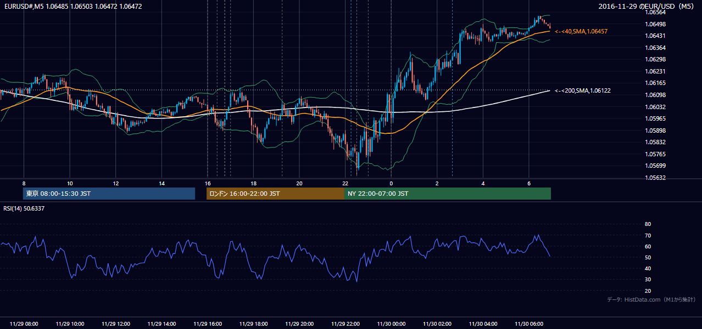The height and width of the screenshot is (329, 702).
Task: Click the 11/29 08:00 time axis label
Action: pyautogui.click(x=24, y=324)
